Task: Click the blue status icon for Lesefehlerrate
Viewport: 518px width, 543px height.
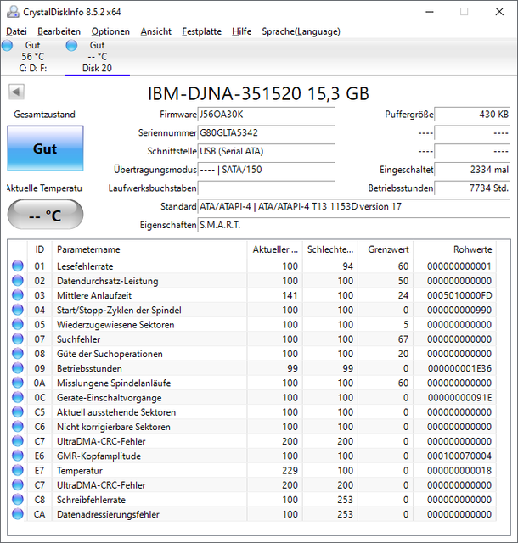Action: coord(17,266)
